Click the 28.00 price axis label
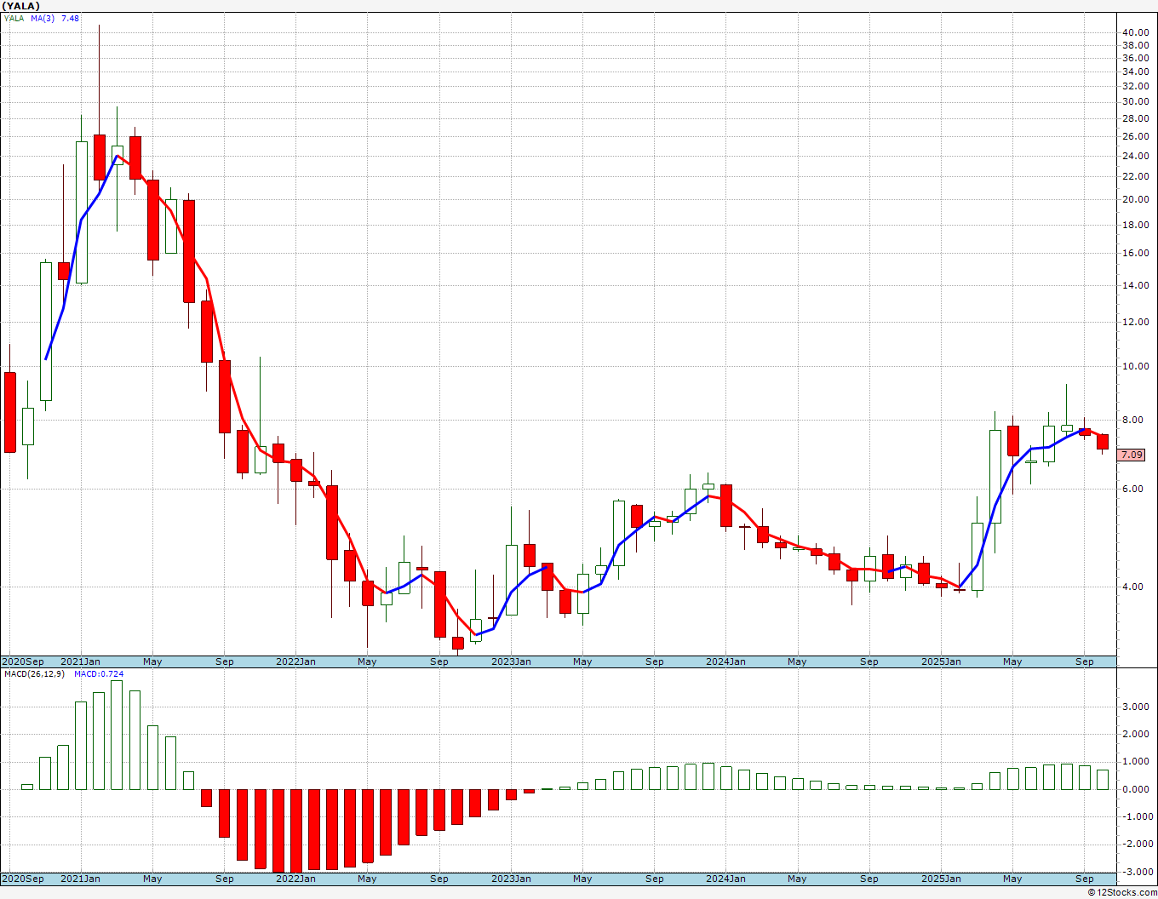This screenshot has width=1158, height=899. click(1135, 118)
